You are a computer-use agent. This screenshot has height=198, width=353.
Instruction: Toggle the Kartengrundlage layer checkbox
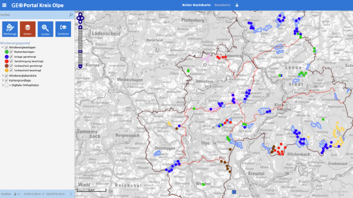tap(6, 80)
